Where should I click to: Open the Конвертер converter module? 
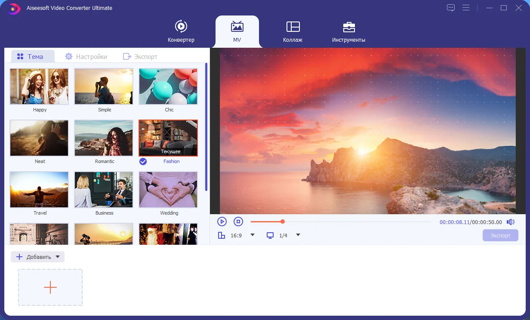[181, 31]
